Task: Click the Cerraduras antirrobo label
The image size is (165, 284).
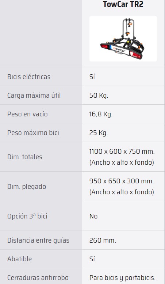Action: click(x=38, y=278)
